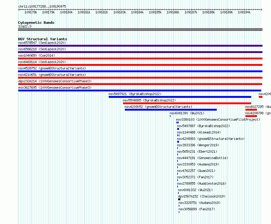Open nsv3933396 (Wenger2019) label
Image resolution: width=271 pixels, height=224 pixels.
(x=198, y=145)
